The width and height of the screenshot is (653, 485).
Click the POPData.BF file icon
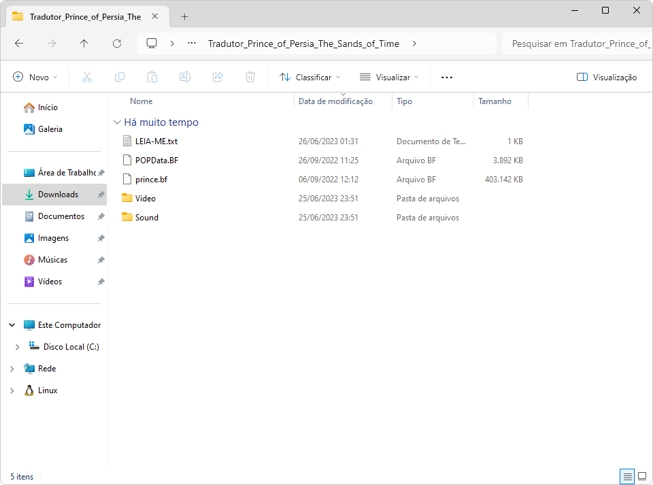coord(127,161)
